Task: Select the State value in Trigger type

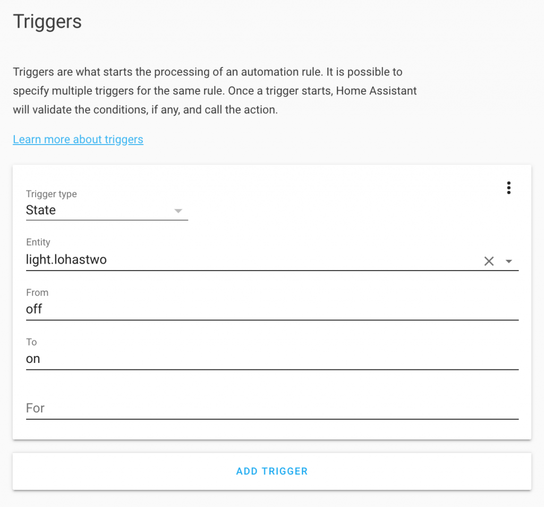Action: [x=41, y=210]
